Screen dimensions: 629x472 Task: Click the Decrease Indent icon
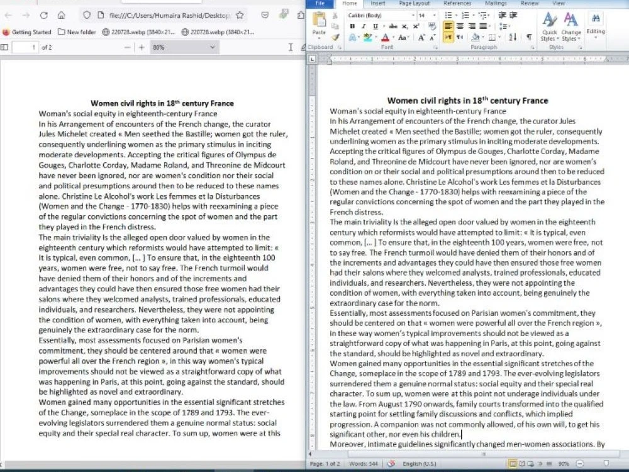(502, 15)
